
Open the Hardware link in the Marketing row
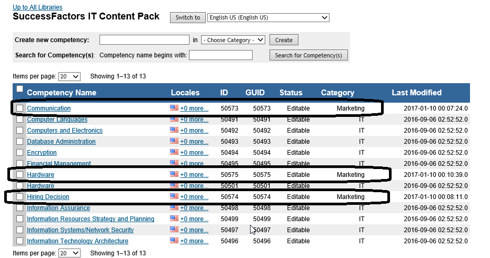click(x=41, y=174)
